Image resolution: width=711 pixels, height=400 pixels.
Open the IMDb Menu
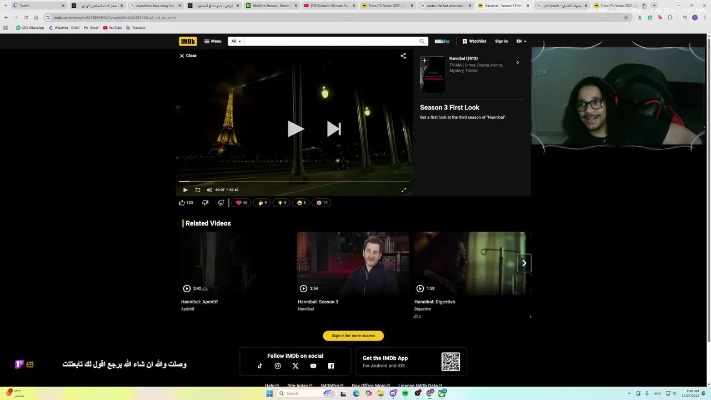click(213, 41)
